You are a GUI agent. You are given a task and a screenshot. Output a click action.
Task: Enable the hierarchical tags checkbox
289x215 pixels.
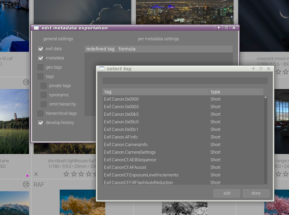40,113
